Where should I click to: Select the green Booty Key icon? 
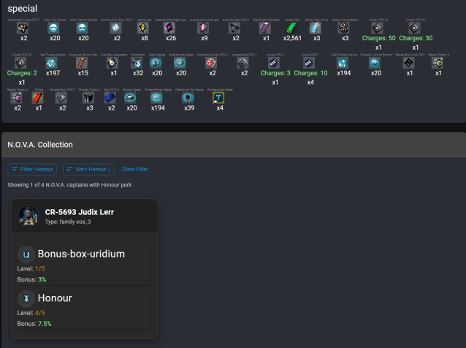[292, 28]
